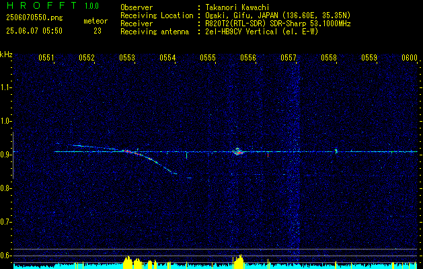Image resolution: width=423 pixels, height=269 pixels.
Task: Click the 0.8 kHz axis label
Action: tap(5, 188)
